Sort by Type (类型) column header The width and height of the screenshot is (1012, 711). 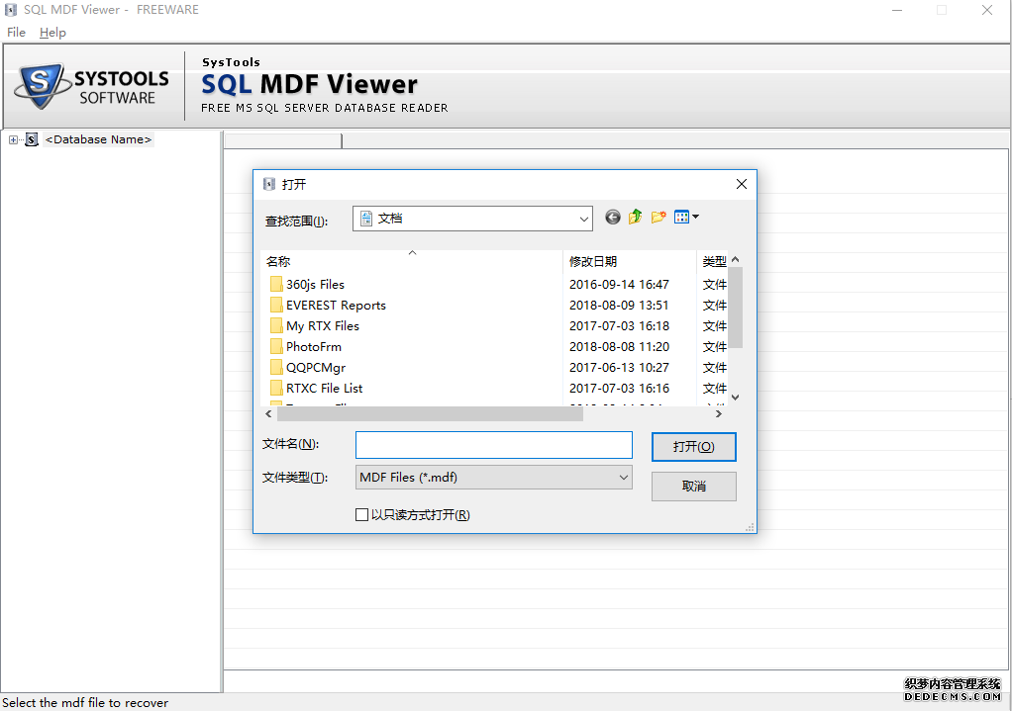pos(713,261)
